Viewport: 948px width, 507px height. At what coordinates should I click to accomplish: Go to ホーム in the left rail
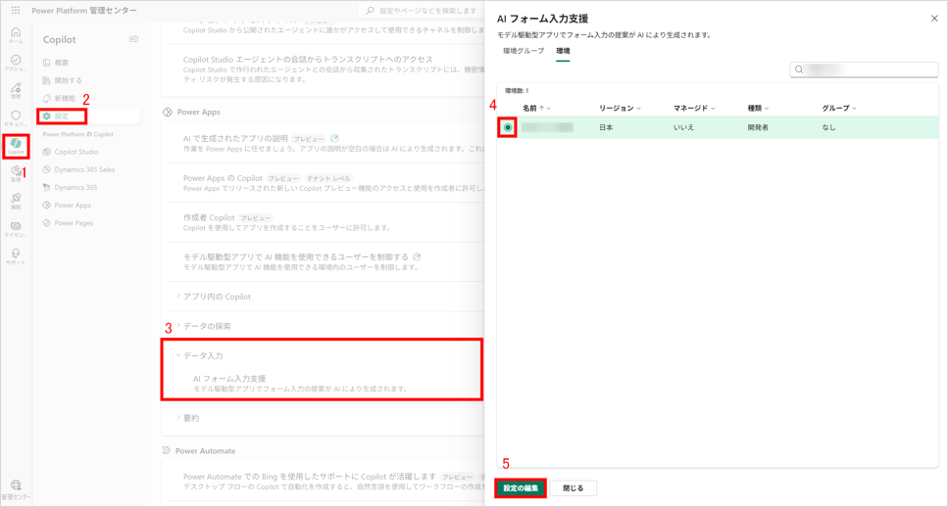tap(17, 35)
